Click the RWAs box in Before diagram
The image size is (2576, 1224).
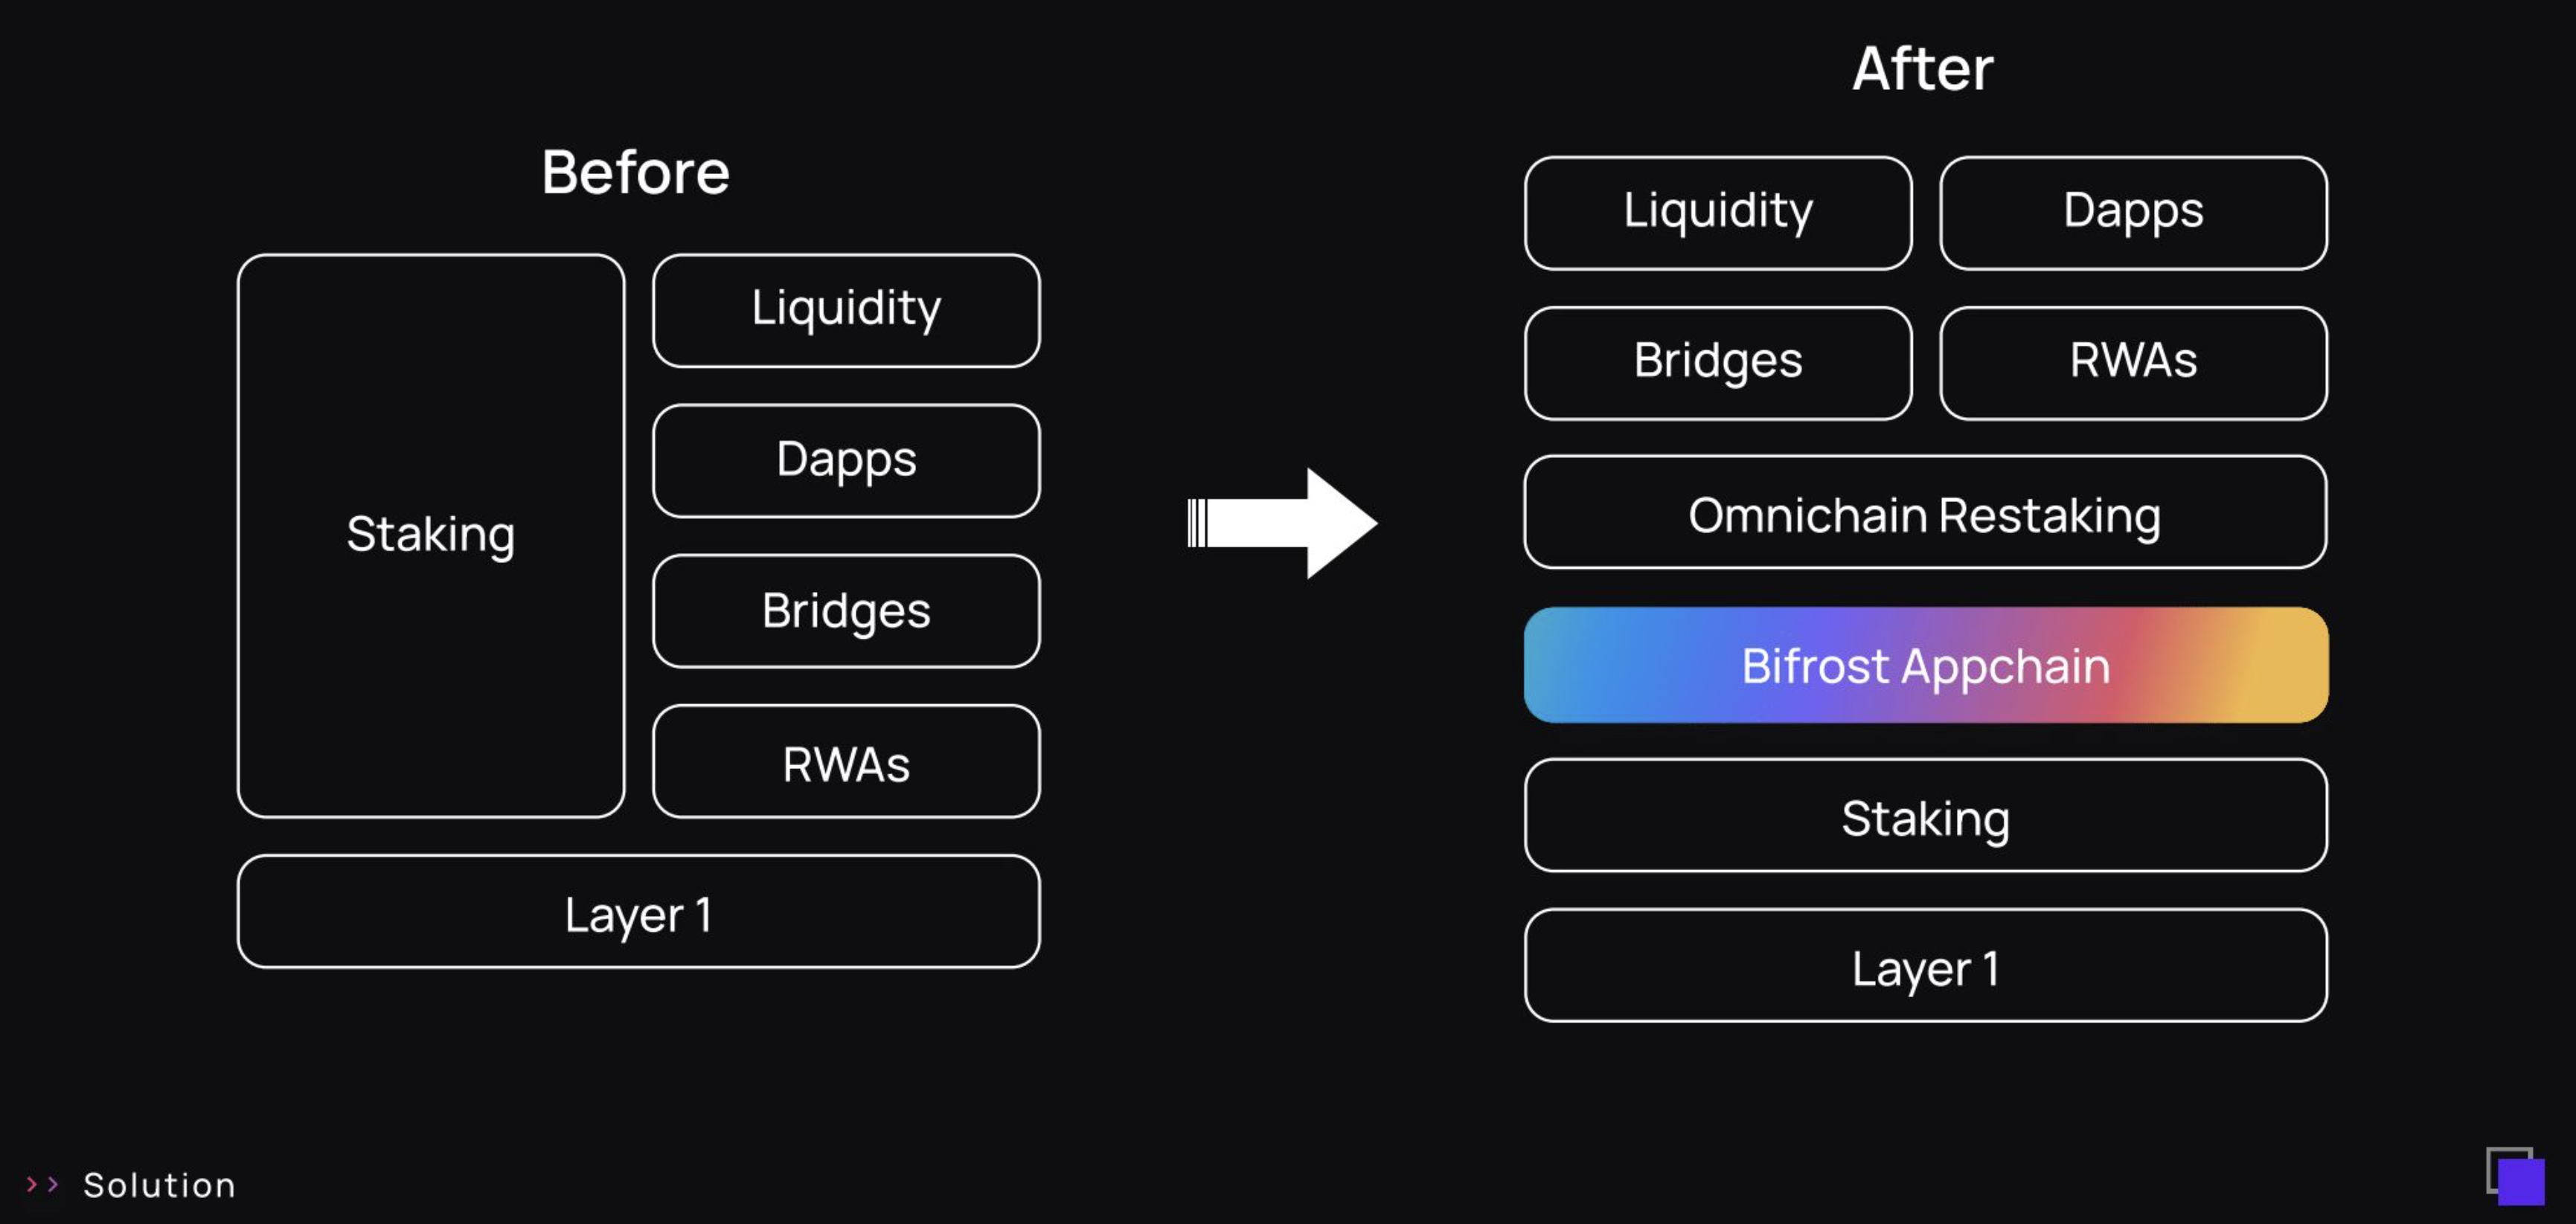[x=846, y=762]
